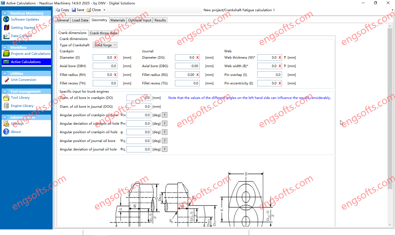Click help icon for crankpin oil hole ψ

pos(165,132)
